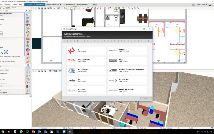Screen dimensions: 214x134
Task: Click the cut scissors icon
Action: [4, 8]
